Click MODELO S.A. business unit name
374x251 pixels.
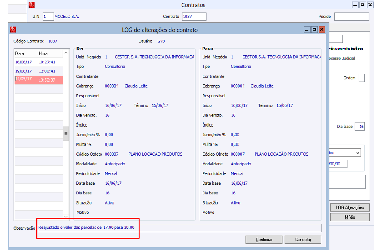(x=67, y=17)
